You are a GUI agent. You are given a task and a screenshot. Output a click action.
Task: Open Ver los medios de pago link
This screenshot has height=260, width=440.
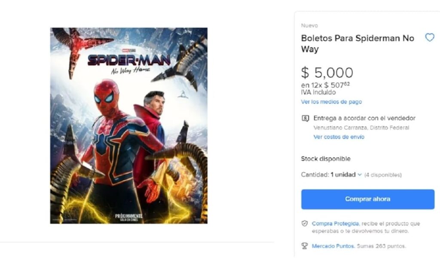(331, 102)
